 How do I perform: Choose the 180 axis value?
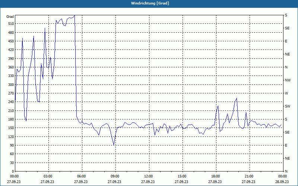(x=11, y=119)
